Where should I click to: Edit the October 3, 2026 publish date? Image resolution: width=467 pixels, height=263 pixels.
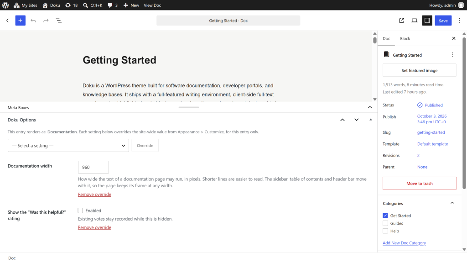[x=432, y=119]
